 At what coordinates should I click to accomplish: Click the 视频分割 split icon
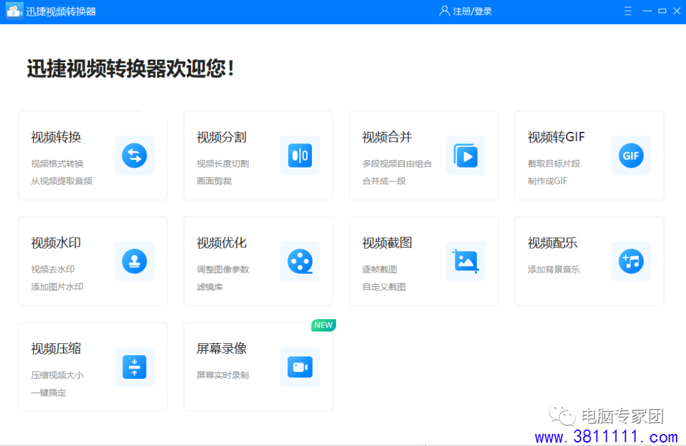point(300,155)
